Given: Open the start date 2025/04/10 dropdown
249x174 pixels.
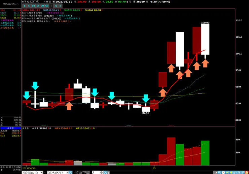Looking at the screenshot, I should coord(42,172).
